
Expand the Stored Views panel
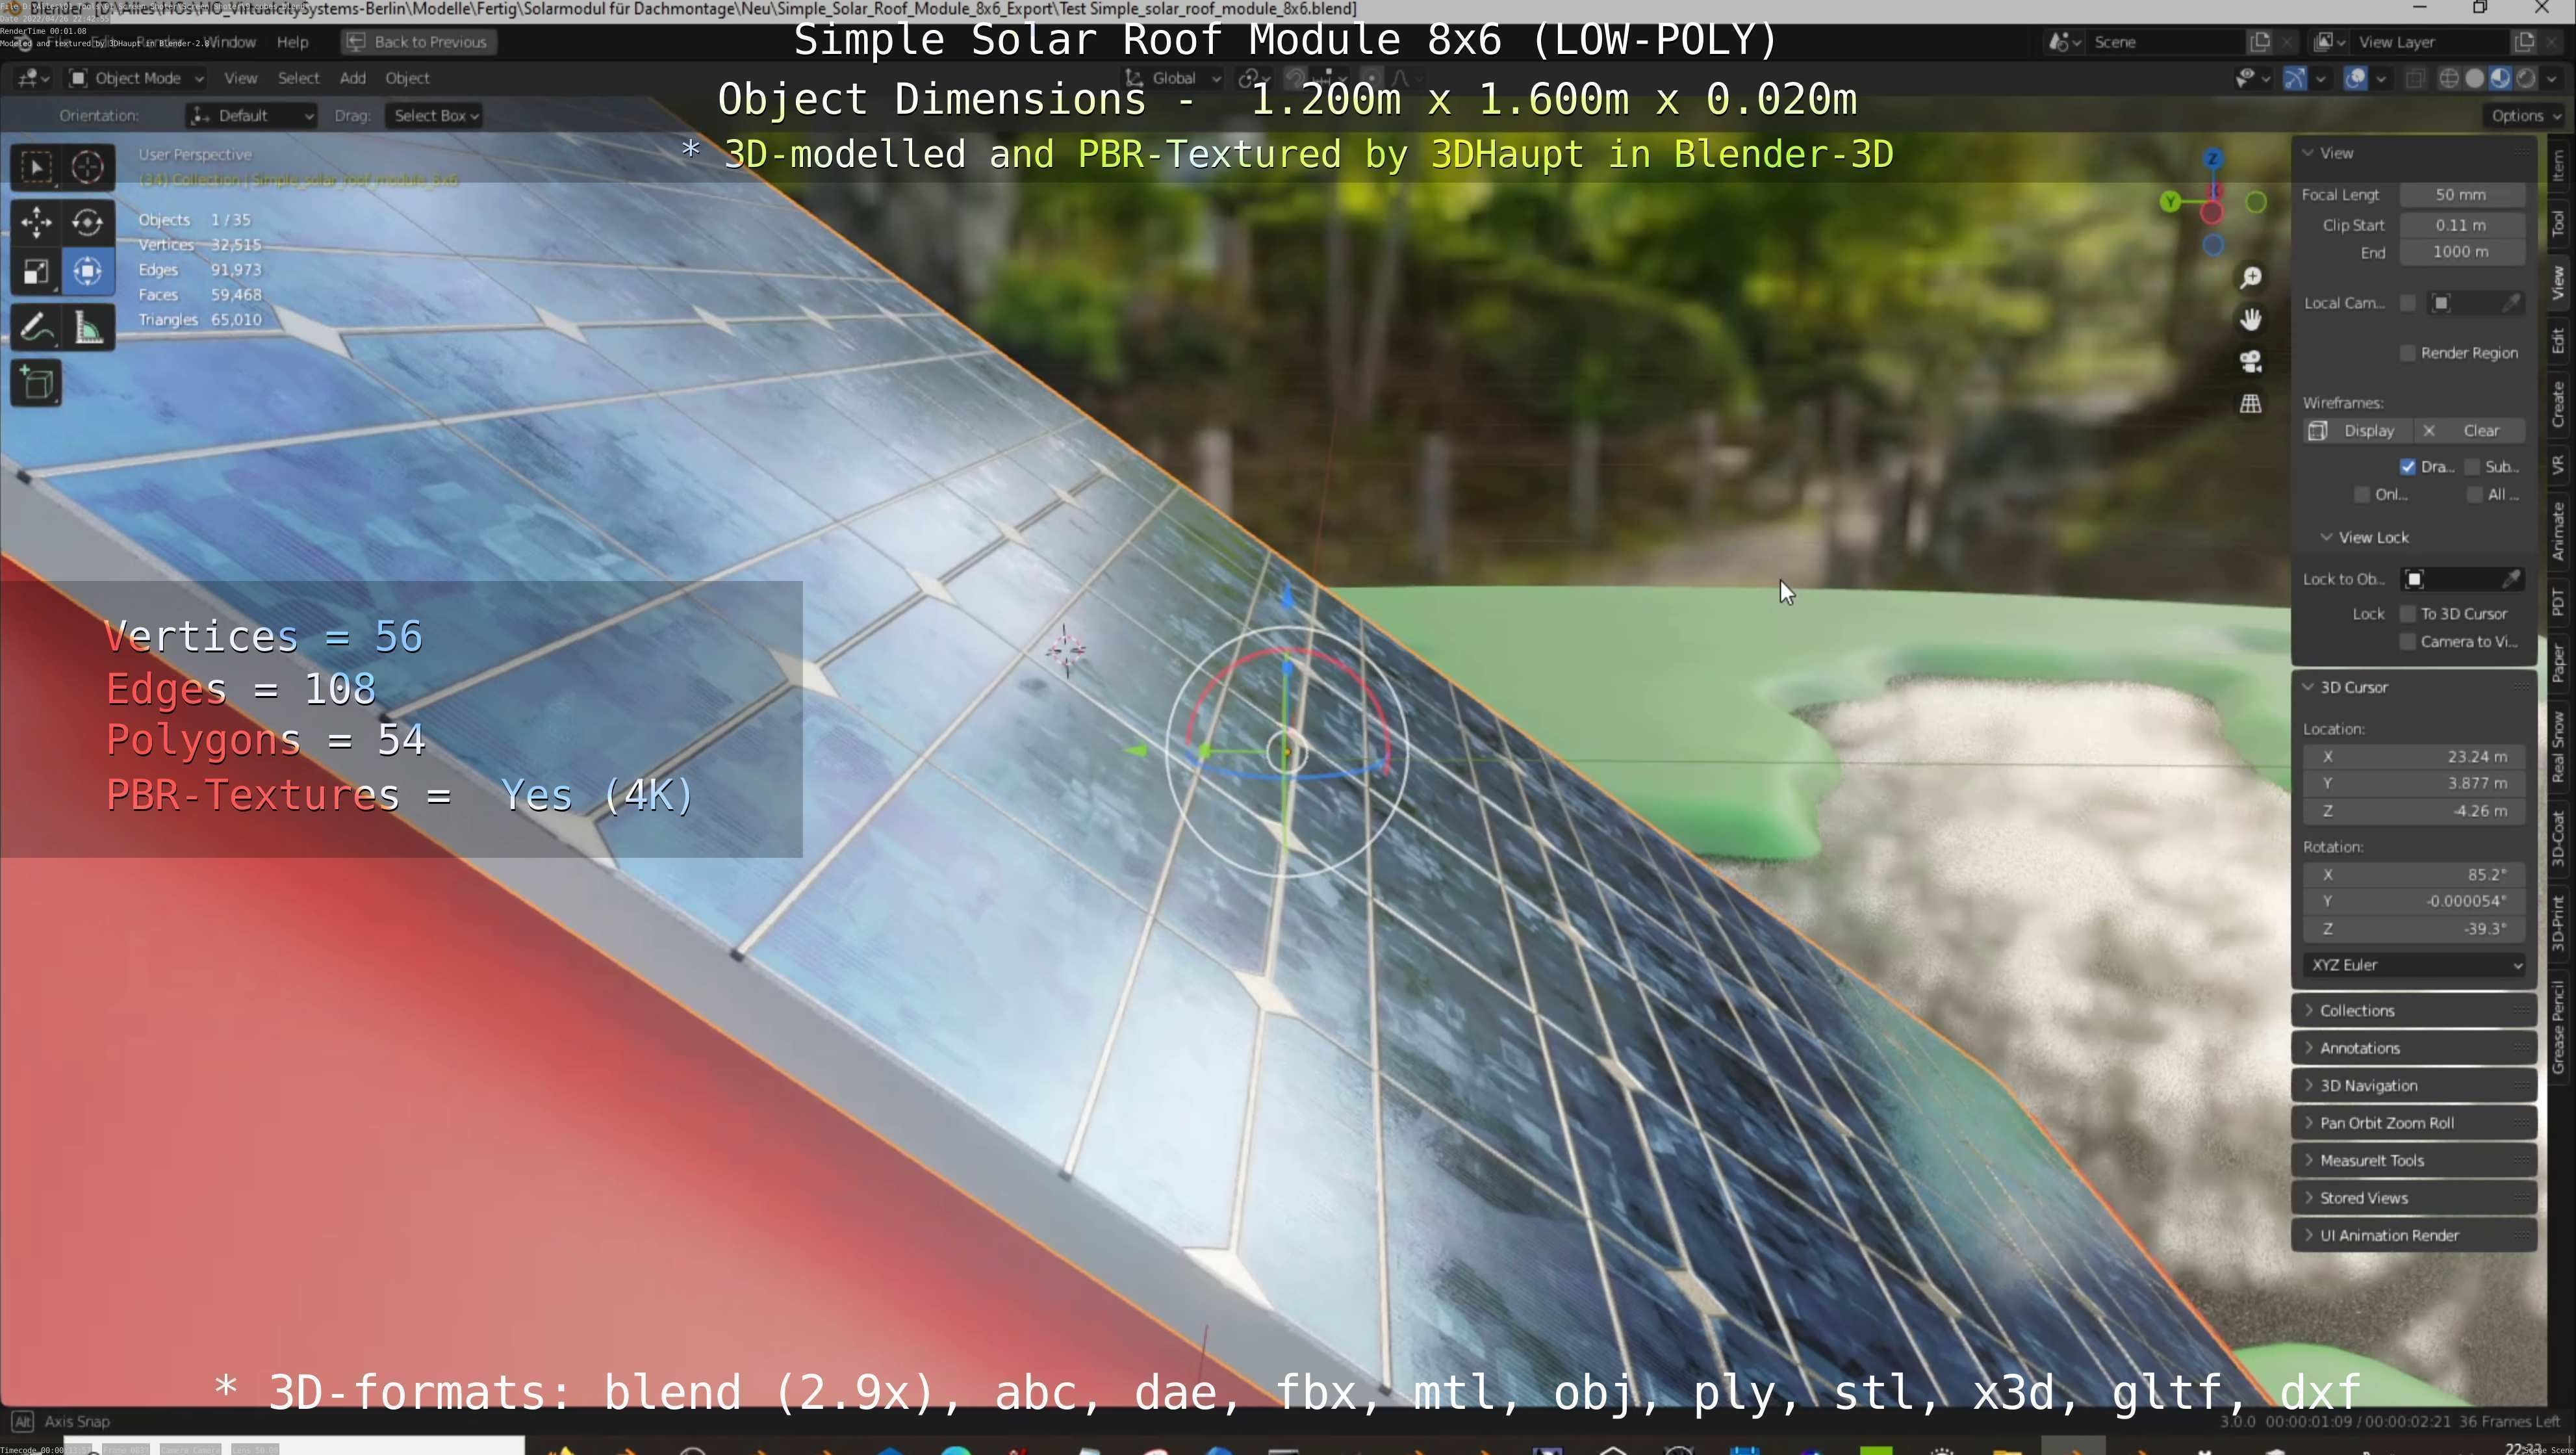[x=2414, y=1199]
